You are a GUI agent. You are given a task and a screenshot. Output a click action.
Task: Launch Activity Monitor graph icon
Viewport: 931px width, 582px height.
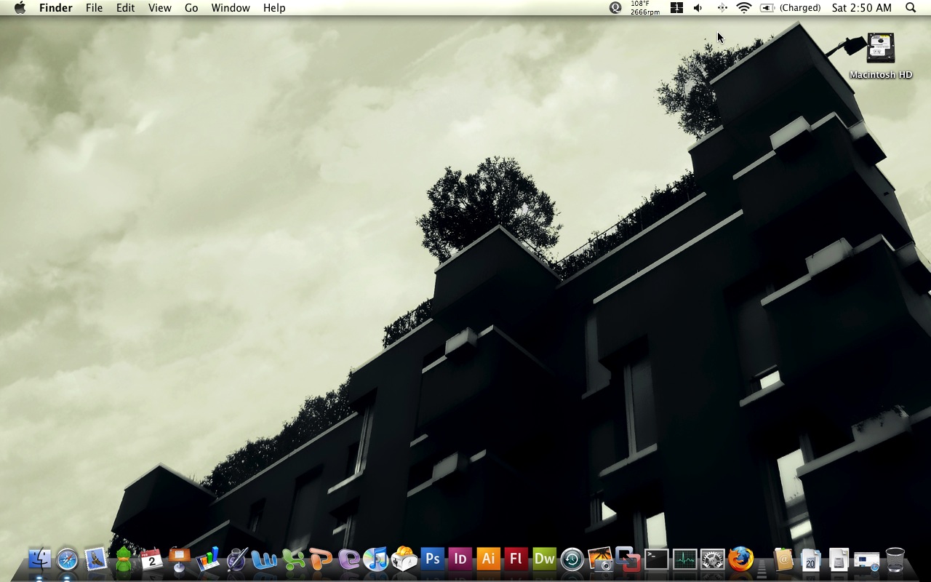tap(684, 559)
